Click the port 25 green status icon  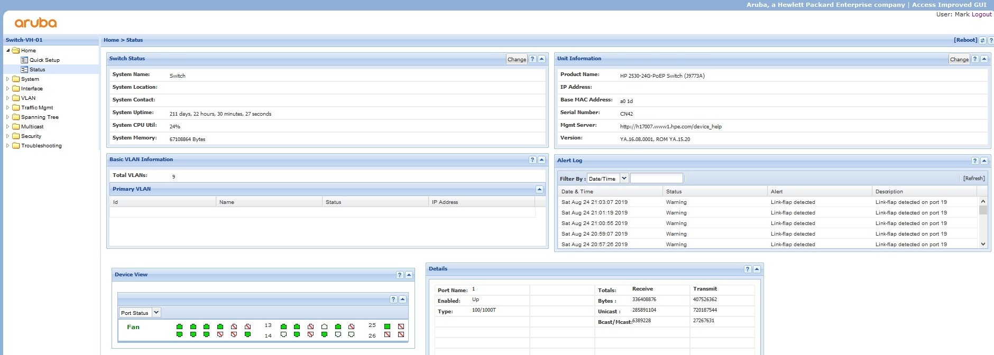387,326
